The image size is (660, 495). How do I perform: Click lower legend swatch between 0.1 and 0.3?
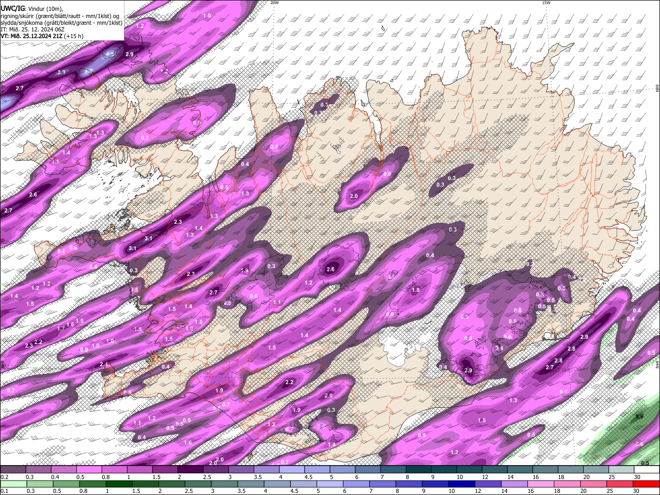13,484
